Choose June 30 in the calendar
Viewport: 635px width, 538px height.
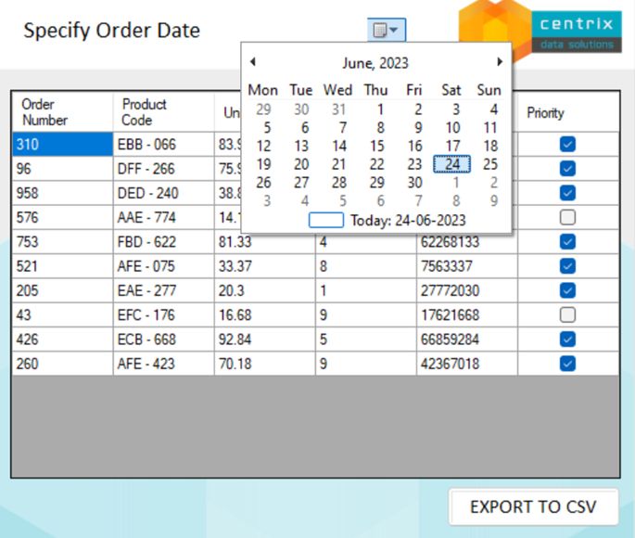[414, 183]
